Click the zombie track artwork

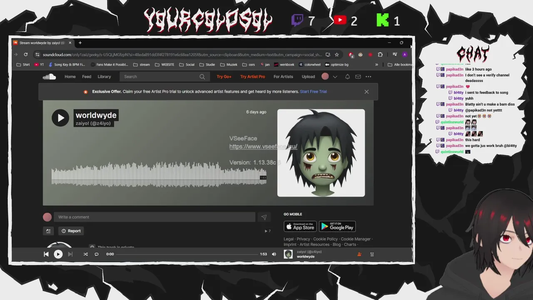click(321, 153)
